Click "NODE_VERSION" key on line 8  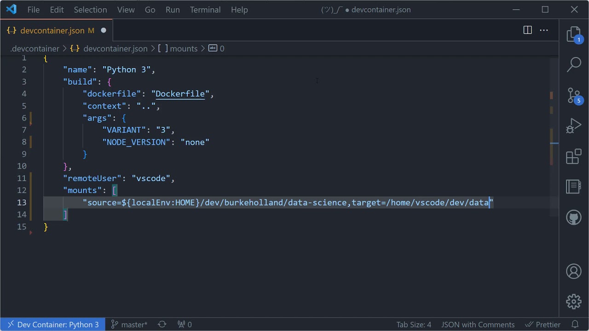click(x=137, y=142)
